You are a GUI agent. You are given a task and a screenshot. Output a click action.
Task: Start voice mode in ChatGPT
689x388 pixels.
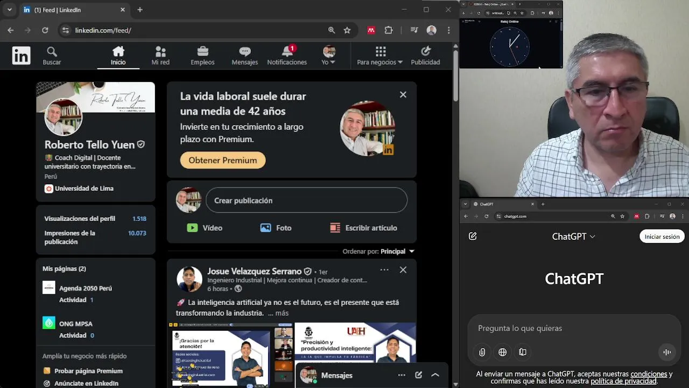pyautogui.click(x=667, y=352)
